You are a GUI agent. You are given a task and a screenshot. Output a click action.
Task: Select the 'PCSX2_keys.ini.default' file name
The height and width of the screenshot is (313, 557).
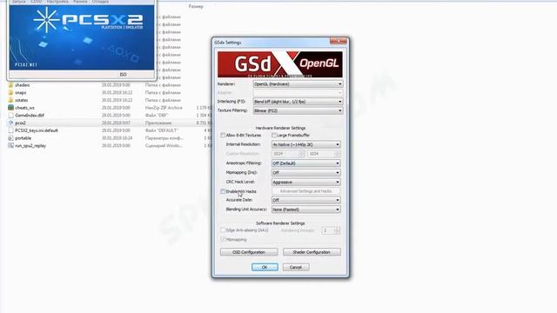(37, 130)
